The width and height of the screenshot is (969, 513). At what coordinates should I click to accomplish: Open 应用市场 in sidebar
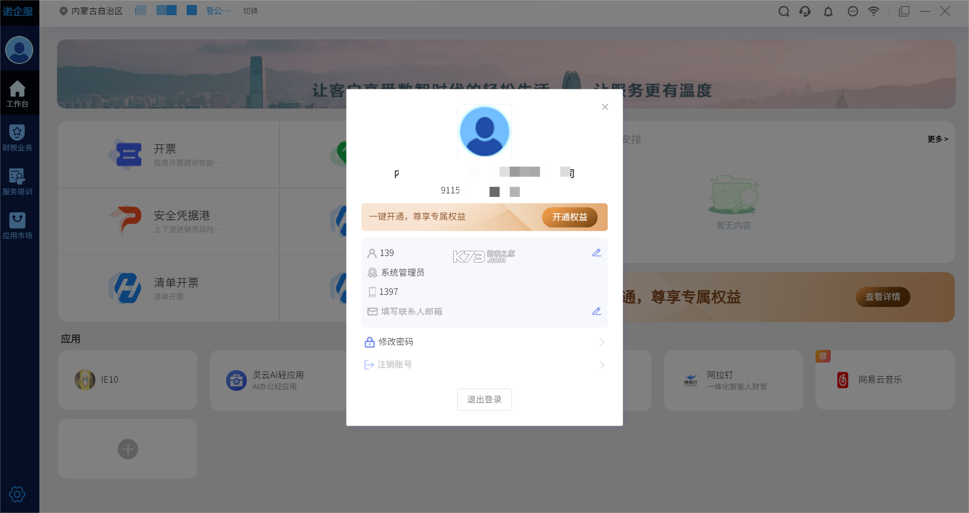18,226
